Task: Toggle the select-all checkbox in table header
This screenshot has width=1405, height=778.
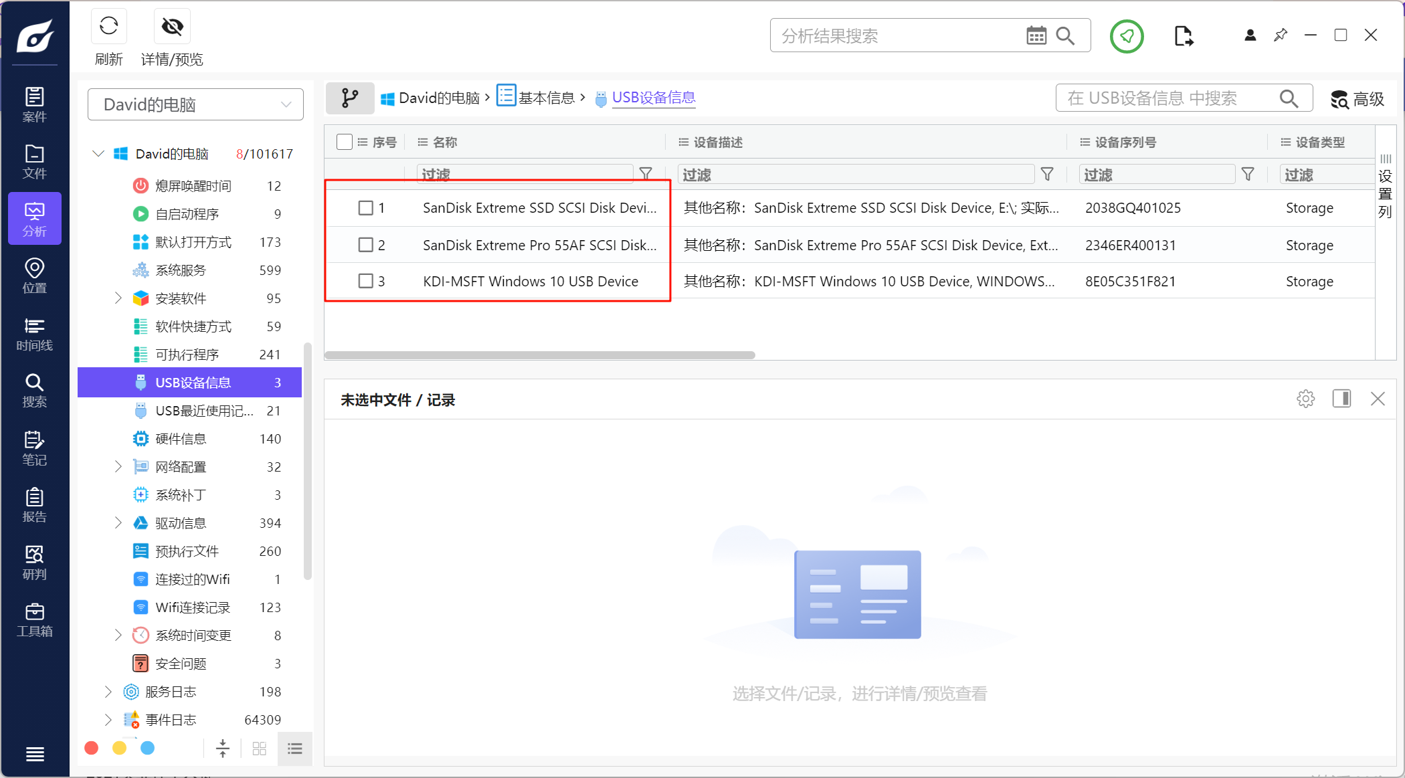Action: [345, 142]
